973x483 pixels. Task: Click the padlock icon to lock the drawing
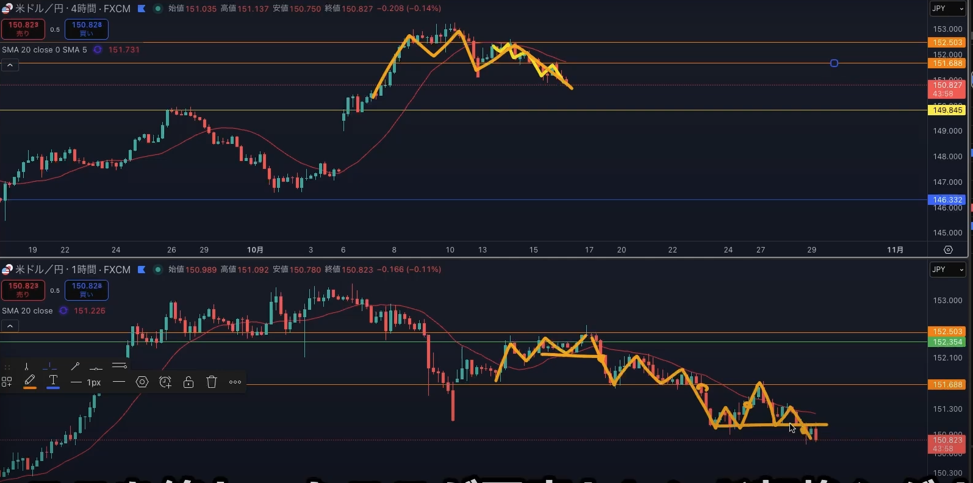188,382
